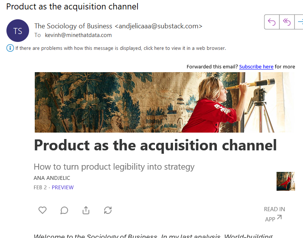Click the view in web browser info message
Screen dimensions: 303x238
[121, 48]
